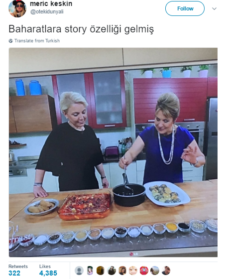Open the last liker avatar of a dark-haired man
The width and height of the screenshot is (226, 279).
(x=166, y=271)
